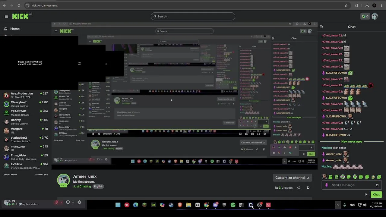Screen dimensions: 386x217
Task: Open the Windows Start menu
Action: click(x=118, y=205)
